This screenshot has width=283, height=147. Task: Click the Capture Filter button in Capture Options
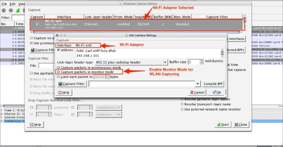[42, 50]
